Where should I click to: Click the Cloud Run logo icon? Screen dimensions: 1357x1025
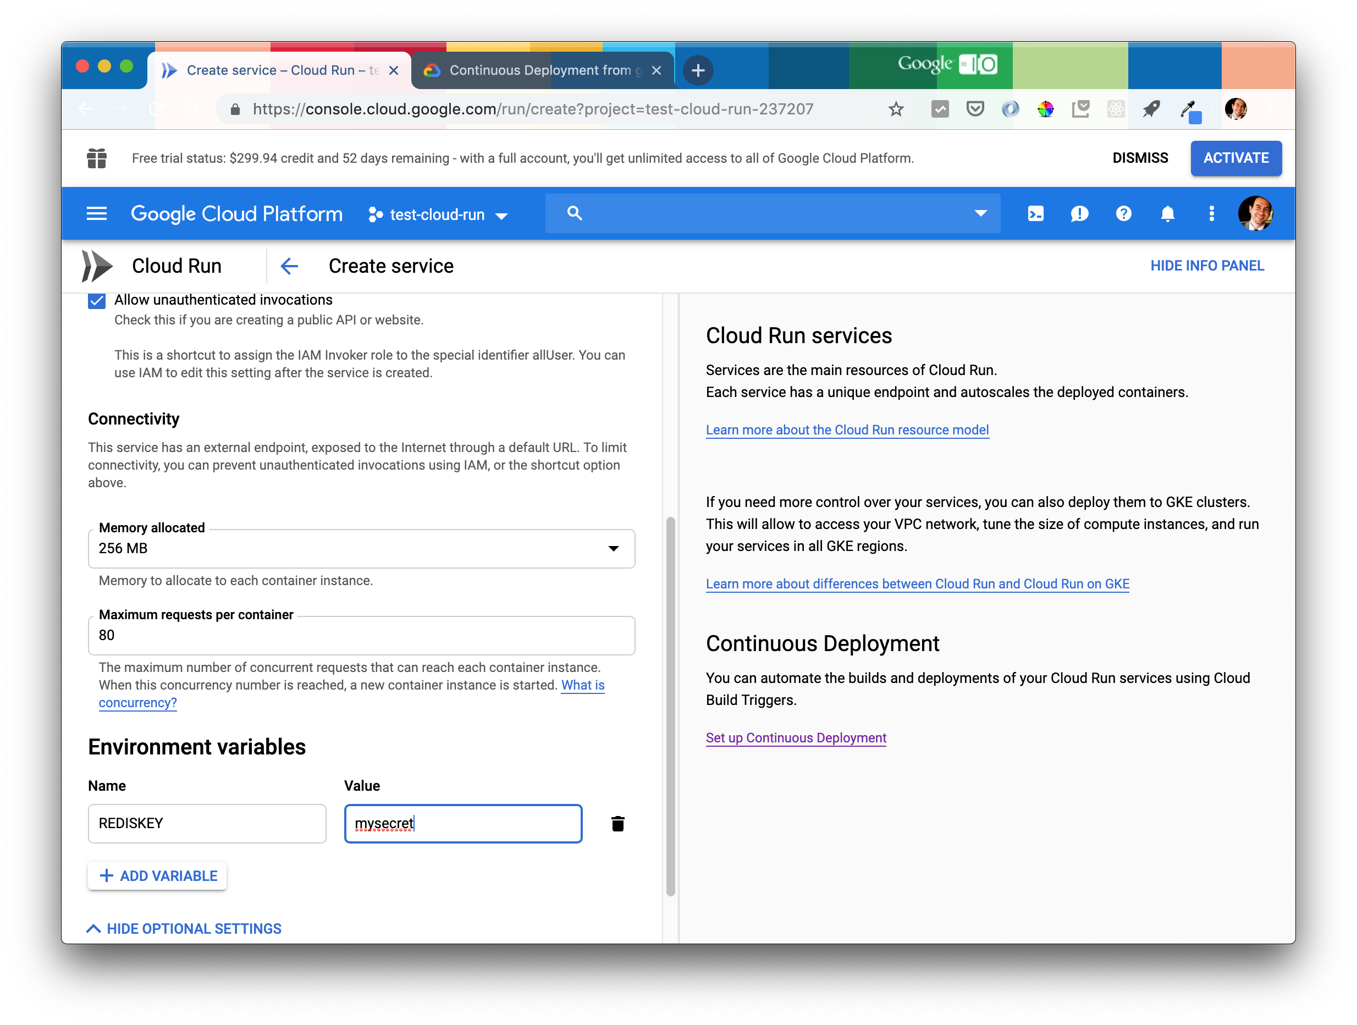pyautogui.click(x=96, y=266)
